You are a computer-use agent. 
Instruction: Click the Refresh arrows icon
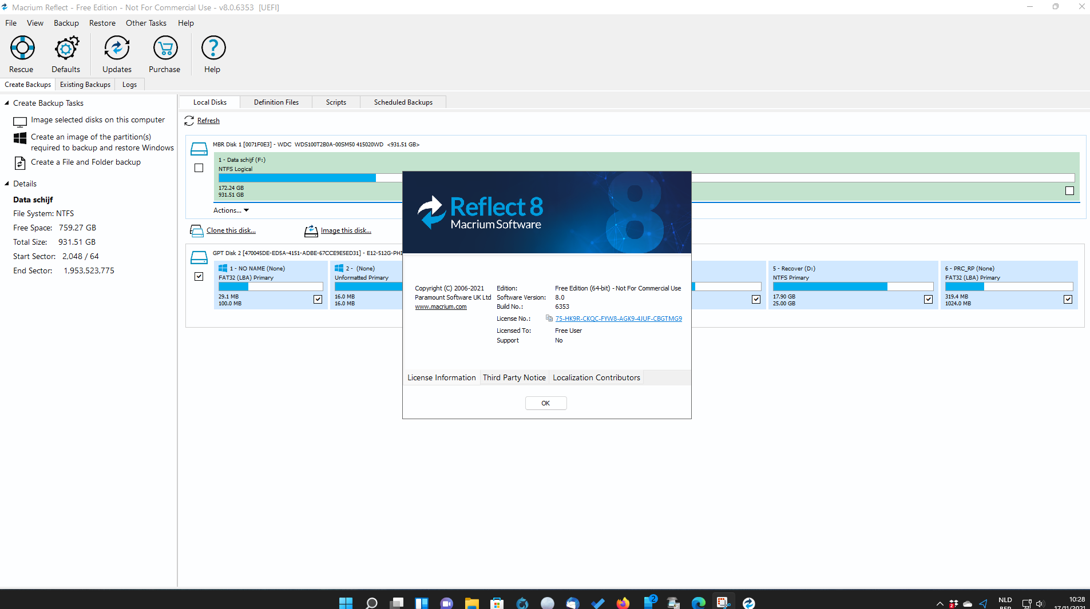[189, 121]
